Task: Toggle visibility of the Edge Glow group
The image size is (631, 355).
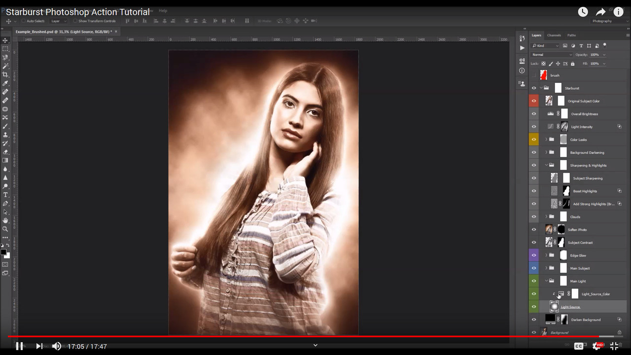Action: (534, 255)
